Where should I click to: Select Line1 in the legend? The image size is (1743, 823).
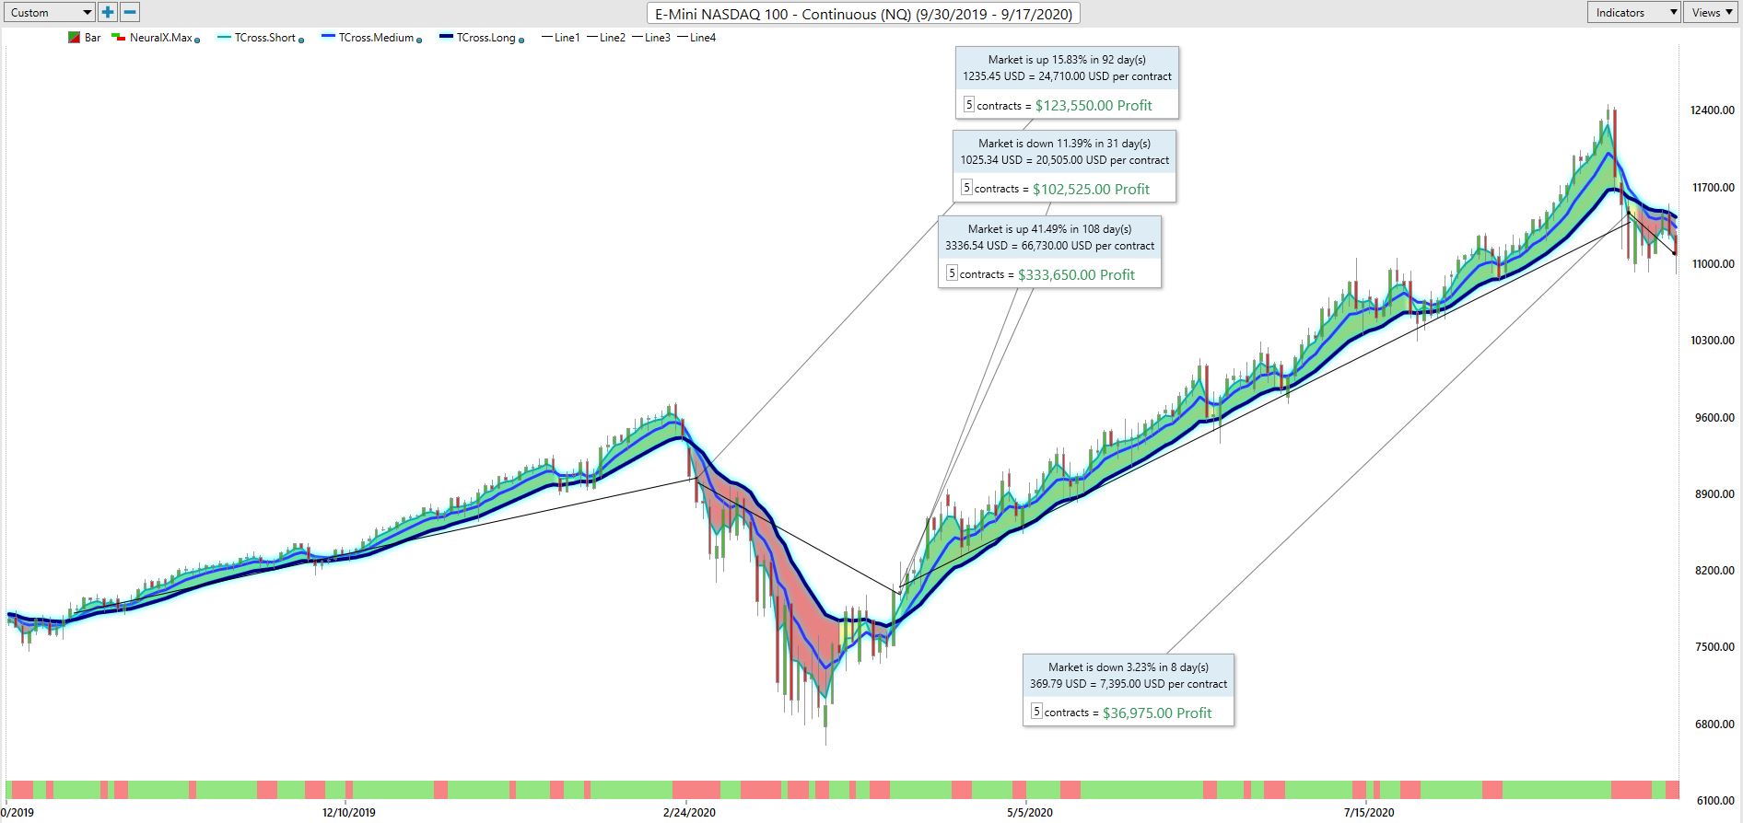pyautogui.click(x=561, y=38)
